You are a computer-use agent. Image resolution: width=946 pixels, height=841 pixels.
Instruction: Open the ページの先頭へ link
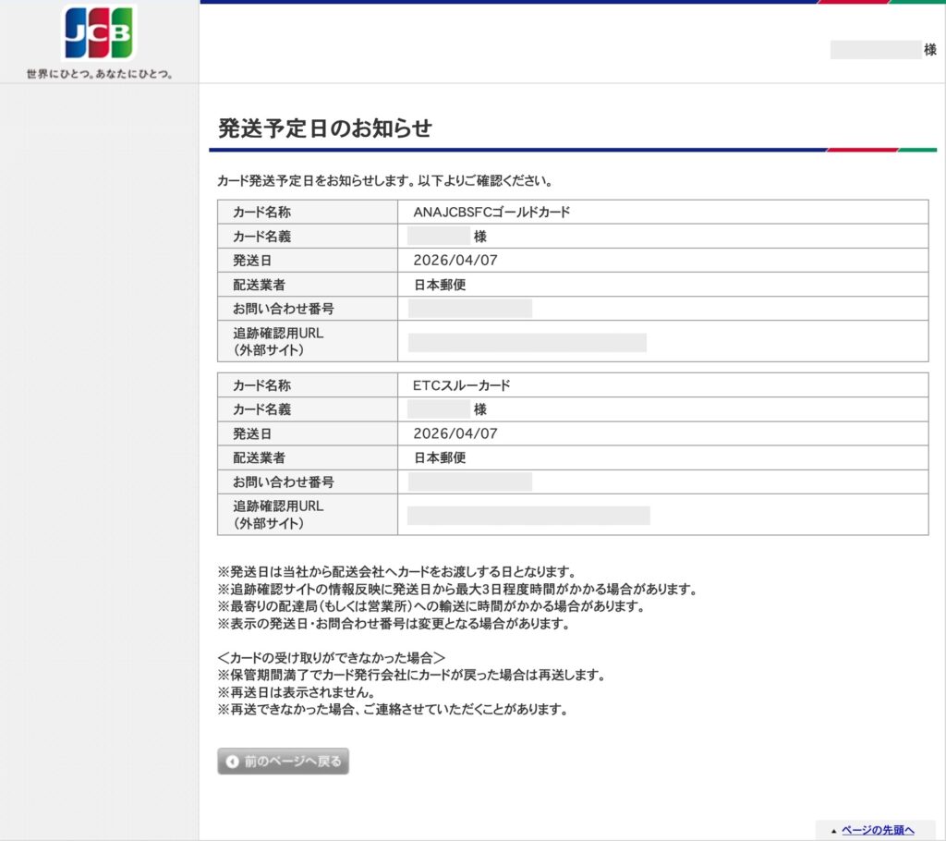coord(878,830)
